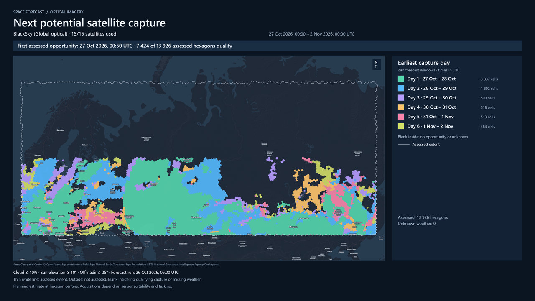Viewport: 535px width, 301px height.
Task: Select the Day 4 orange legend swatch
Action: pyautogui.click(x=401, y=107)
